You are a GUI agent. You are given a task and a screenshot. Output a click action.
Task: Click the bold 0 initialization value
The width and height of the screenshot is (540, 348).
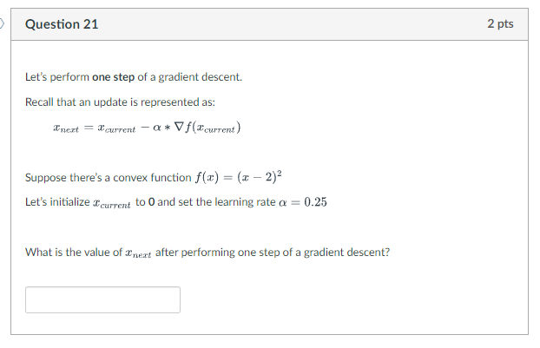[151, 202]
